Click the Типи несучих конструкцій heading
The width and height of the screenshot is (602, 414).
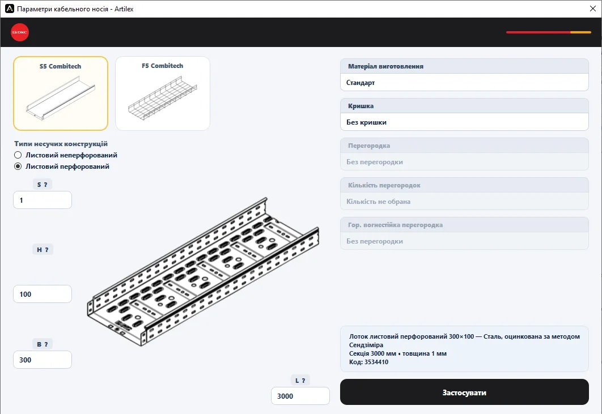pyautogui.click(x=61, y=144)
